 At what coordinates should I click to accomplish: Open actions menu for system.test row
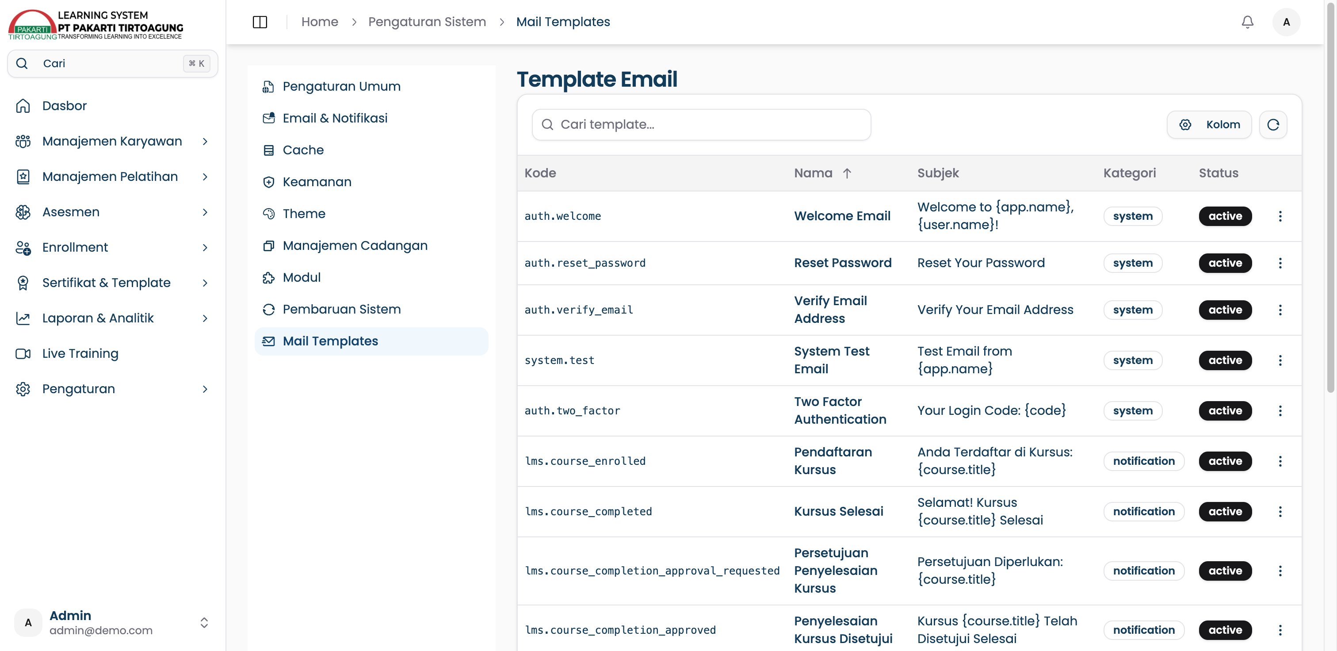coord(1280,360)
